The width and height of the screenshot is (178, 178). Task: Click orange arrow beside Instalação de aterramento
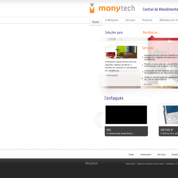pyautogui.click(x=143, y=72)
